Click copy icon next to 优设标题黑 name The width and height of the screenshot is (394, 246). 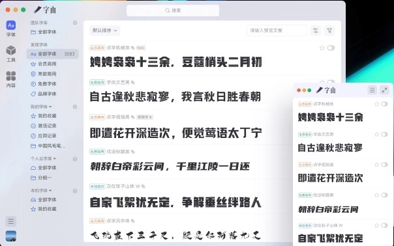tap(133, 152)
